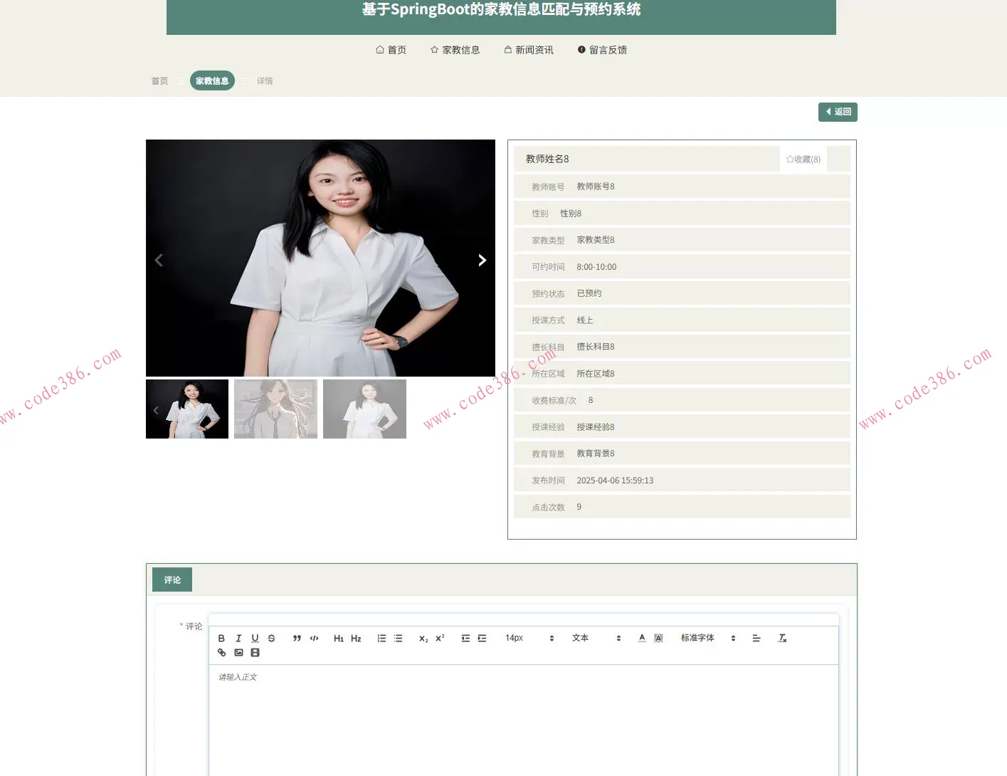The image size is (1007, 776).
Task: Select the second teacher photo thumbnail
Action: (275, 409)
